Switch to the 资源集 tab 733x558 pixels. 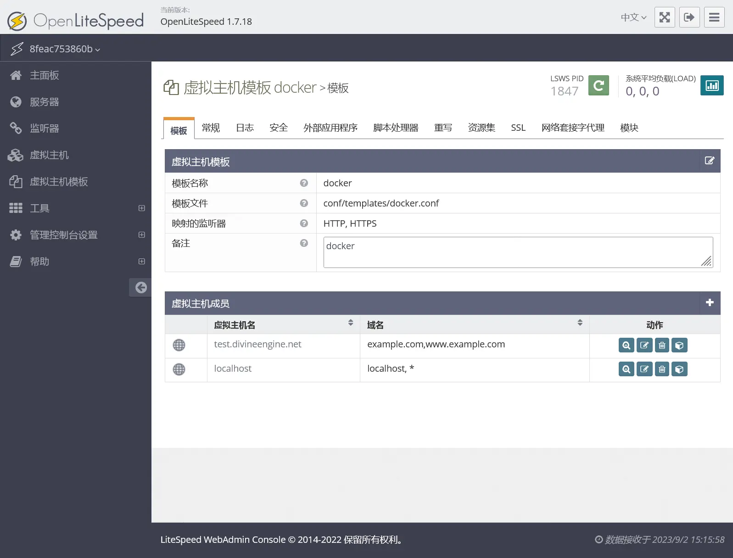pos(481,128)
